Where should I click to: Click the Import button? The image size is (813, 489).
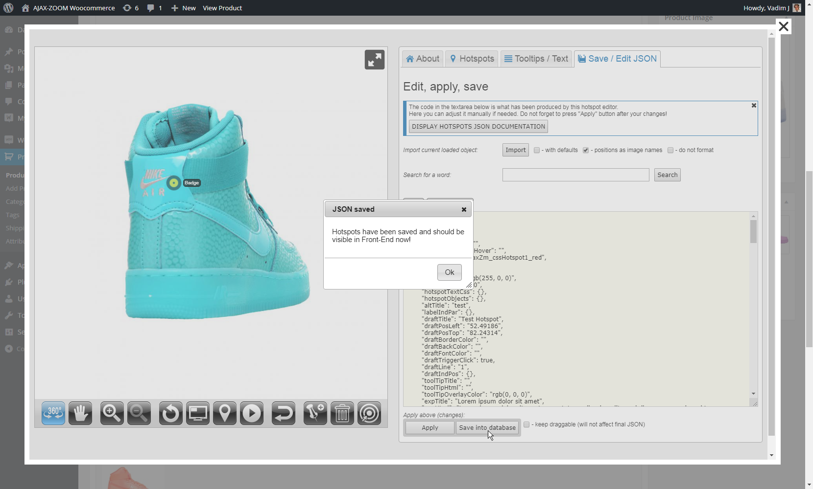[x=516, y=150]
